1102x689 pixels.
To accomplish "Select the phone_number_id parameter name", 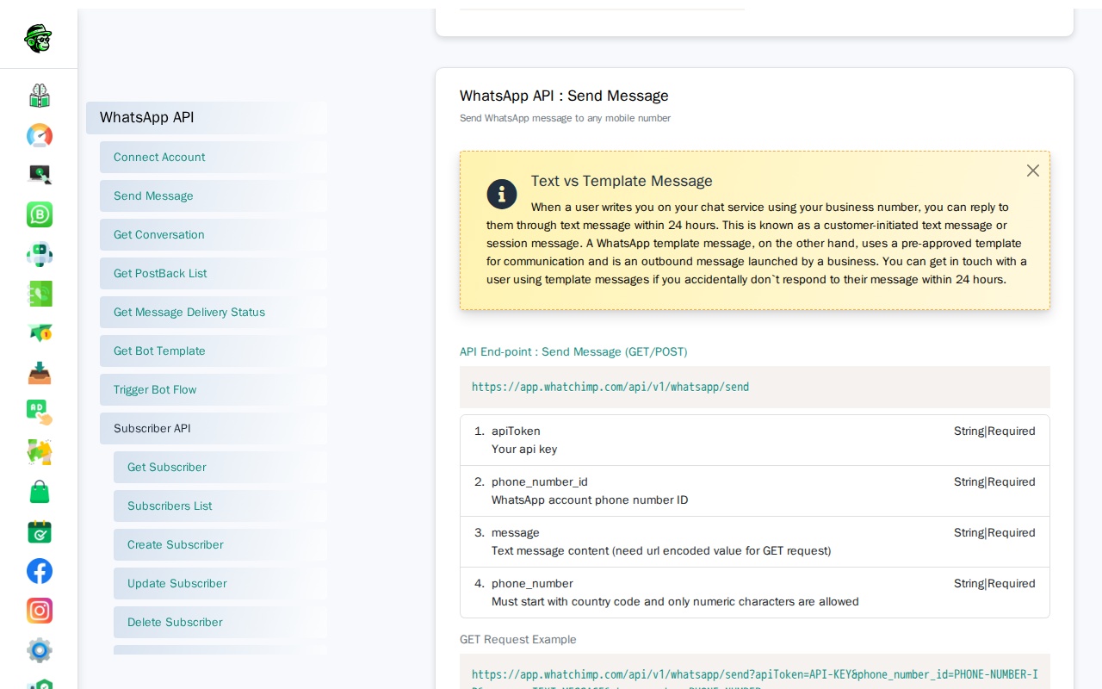I will pos(540,482).
